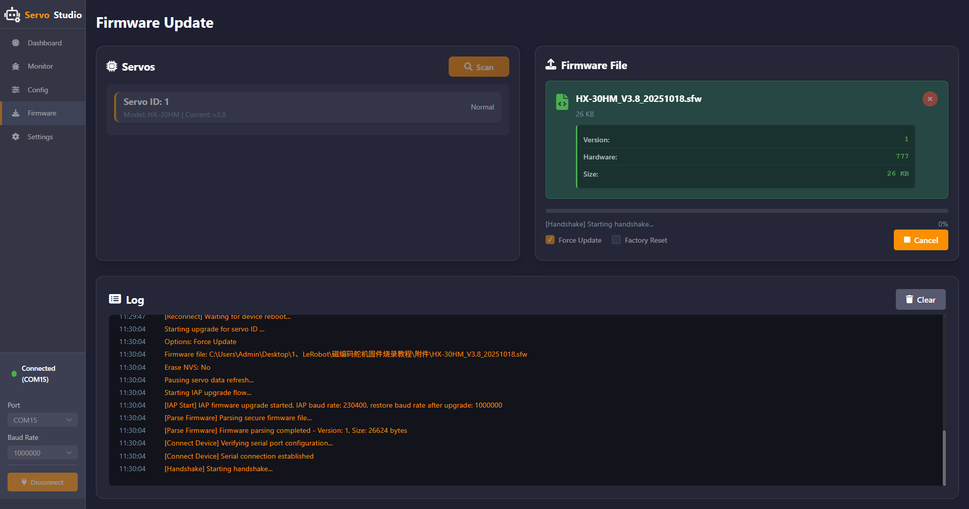The width and height of the screenshot is (969, 509).
Task: Click the 0% progress label
Action: pos(943,224)
